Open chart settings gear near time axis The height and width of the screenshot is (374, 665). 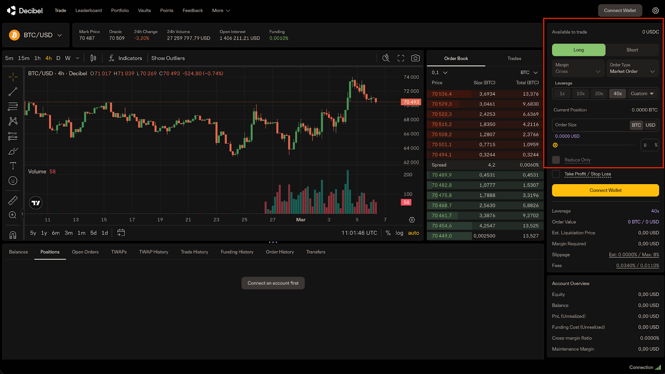[412, 220]
